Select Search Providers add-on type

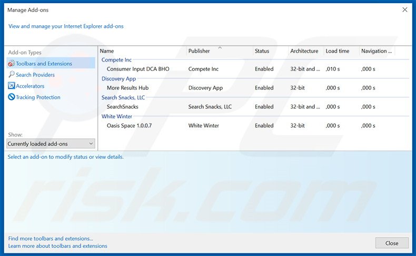click(x=35, y=75)
